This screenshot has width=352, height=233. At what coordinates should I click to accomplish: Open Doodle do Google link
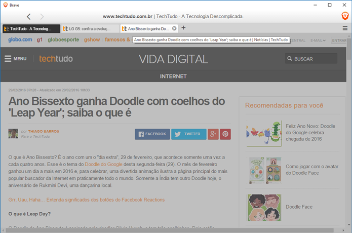click(103, 164)
